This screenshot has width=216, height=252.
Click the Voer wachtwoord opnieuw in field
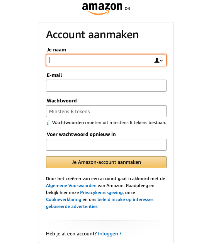pos(106,145)
